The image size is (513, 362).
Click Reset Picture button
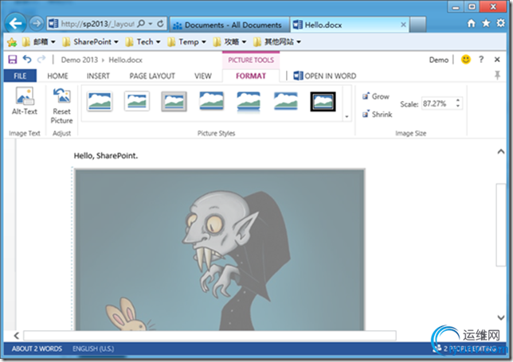pos(61,106)
